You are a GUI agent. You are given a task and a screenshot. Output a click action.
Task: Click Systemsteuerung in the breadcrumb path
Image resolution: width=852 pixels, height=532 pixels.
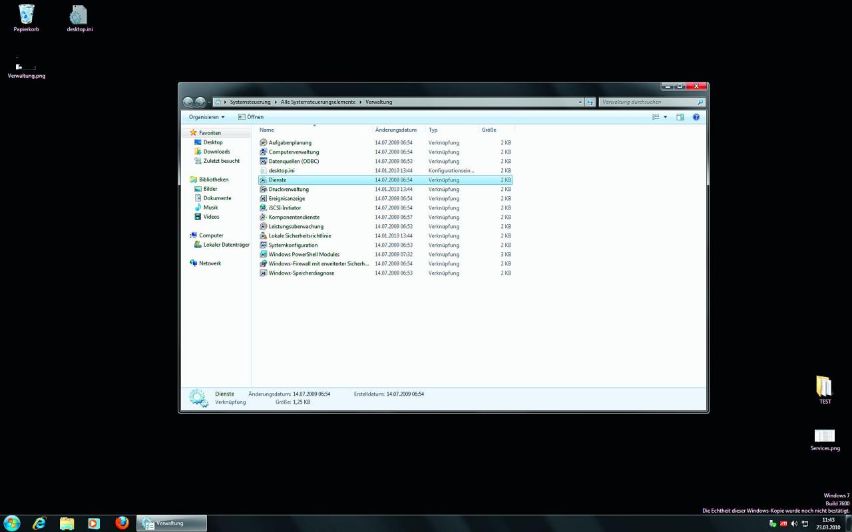pyautogui.click(x=250, y=102)
